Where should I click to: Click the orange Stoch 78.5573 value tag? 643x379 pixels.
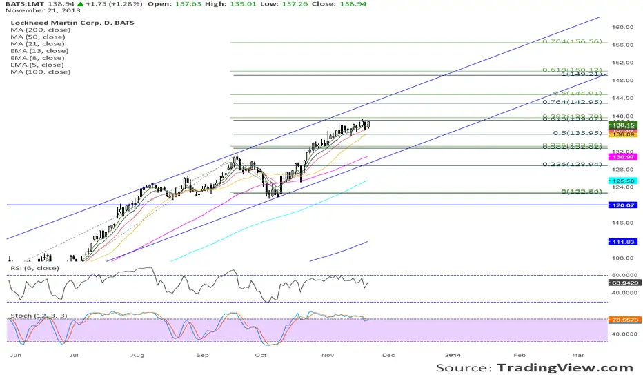[624, 320]
